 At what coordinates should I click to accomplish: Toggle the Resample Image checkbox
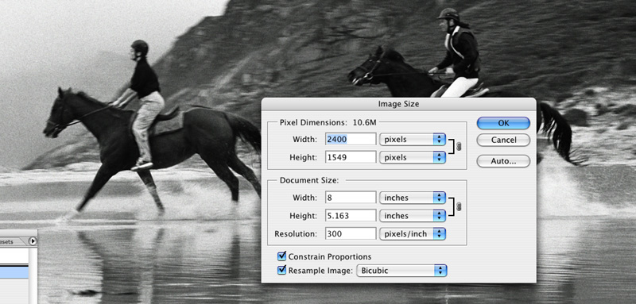[282, 270]
